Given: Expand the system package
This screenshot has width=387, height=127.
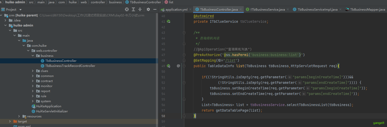Looking at the screenshot, I should (33, 101).
